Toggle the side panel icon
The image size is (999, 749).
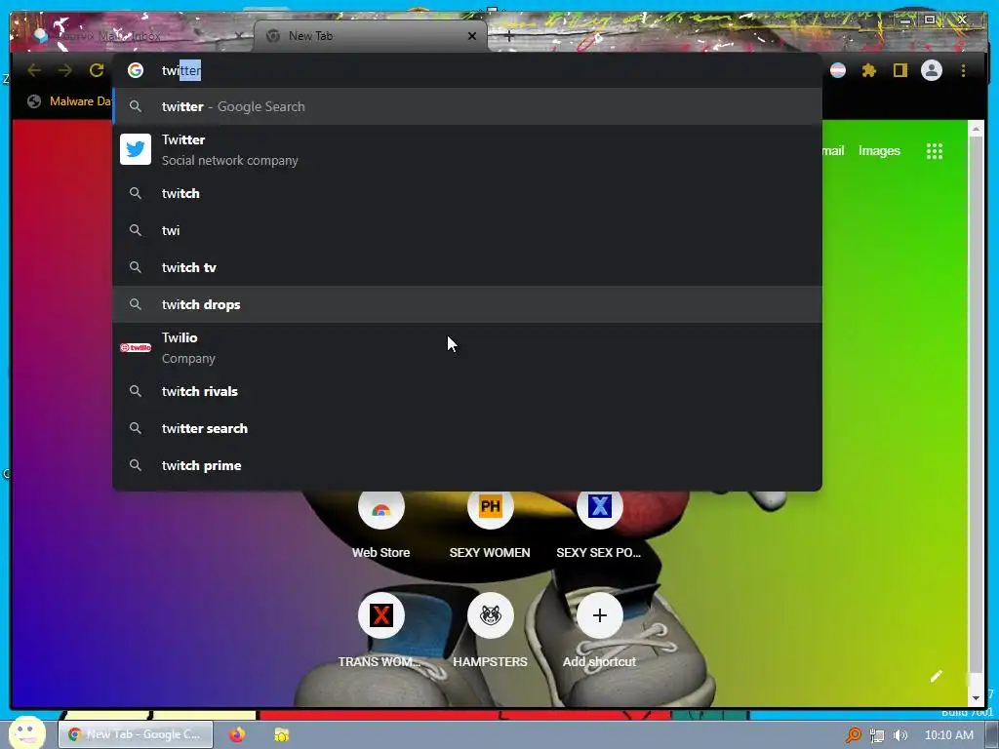point(899,70)
